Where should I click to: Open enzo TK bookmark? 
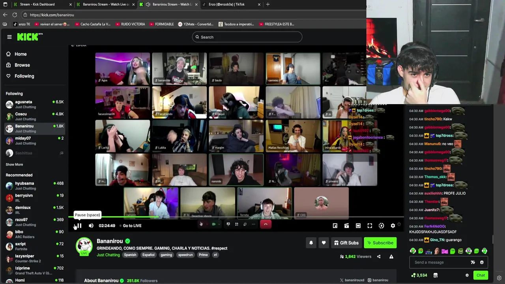point(21,24)
